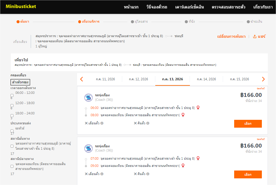The image size is (276, 185).
Task: Toggle the รถทัวร์ transport type checkbox
Action: pyautogui.click(x=12, y=131)
